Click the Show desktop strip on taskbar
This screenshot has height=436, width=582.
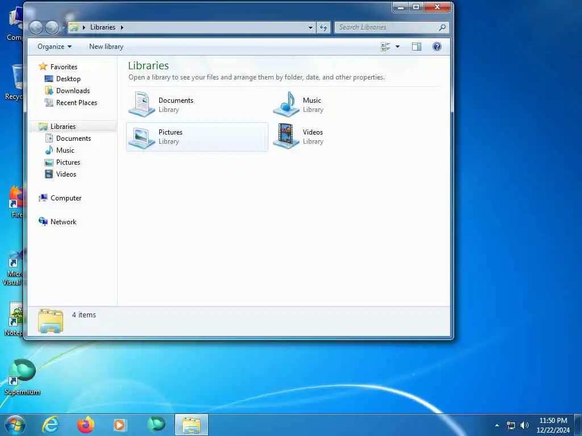coord(578,425)
